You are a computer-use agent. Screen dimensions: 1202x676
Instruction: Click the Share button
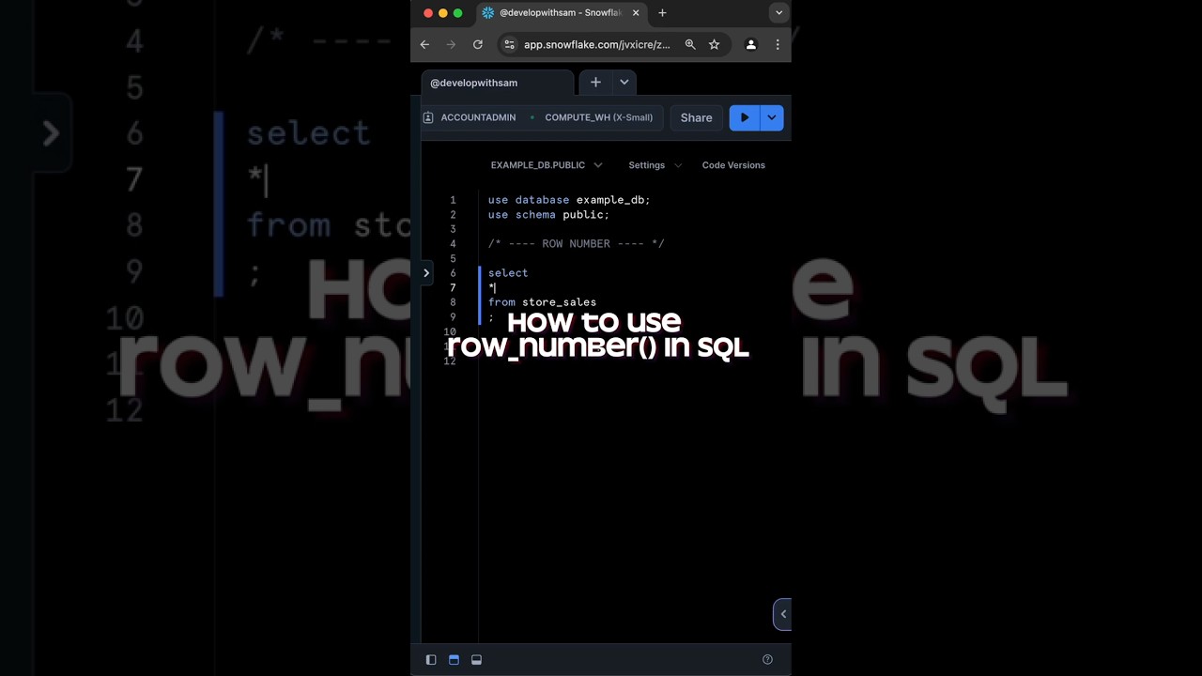point(696,117)
